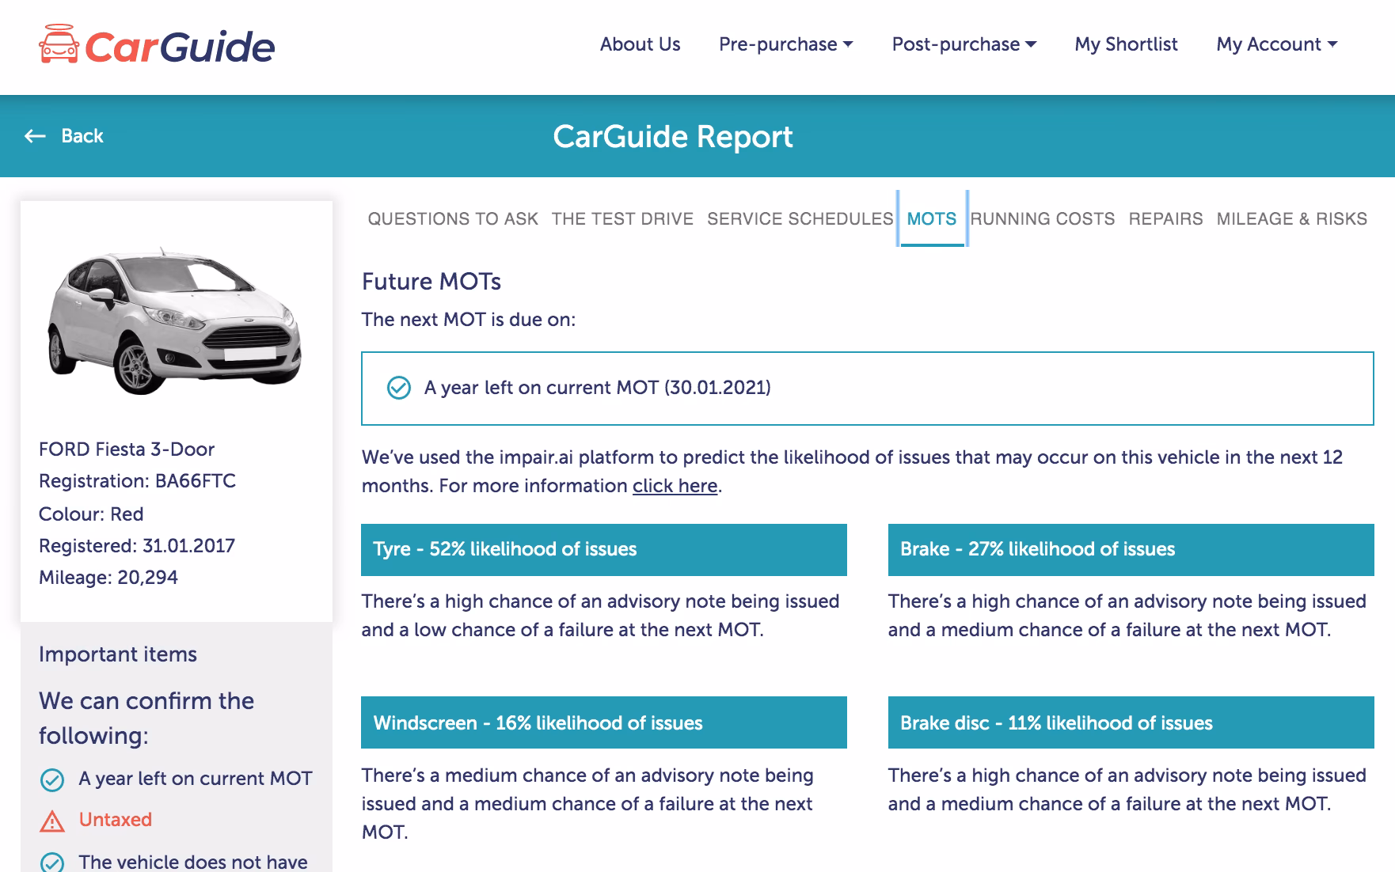This screenshot has width=1395, height=872.
Task: Click the Tyre 52% likelihood header
Action: click(x=603, y=549)
